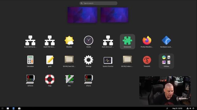
Task: Launch the Clocks app
Action: [89, 42]
